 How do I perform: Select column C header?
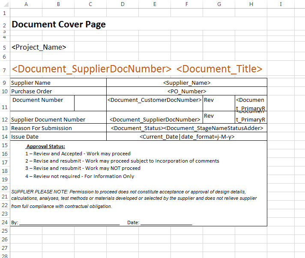[x=90, y=4]
